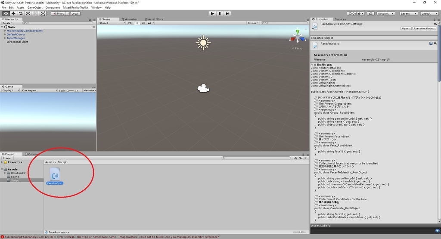
Task: Select the FaceAnalysis C# script asset
Action: pos(55,176)
